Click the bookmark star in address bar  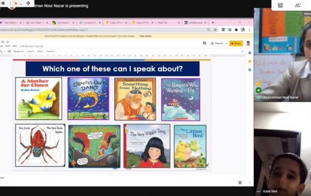point(215,30)
